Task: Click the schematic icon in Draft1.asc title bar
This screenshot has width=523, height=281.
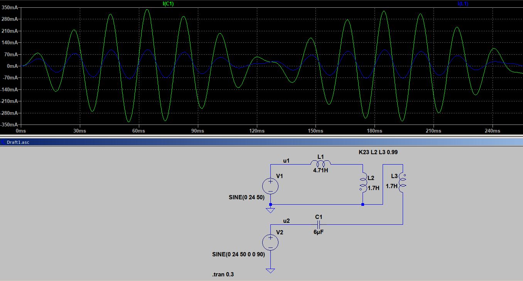Action: coord(3,142)
